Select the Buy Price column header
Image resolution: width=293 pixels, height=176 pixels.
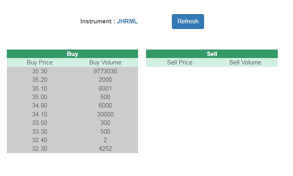tap(39, 62)
